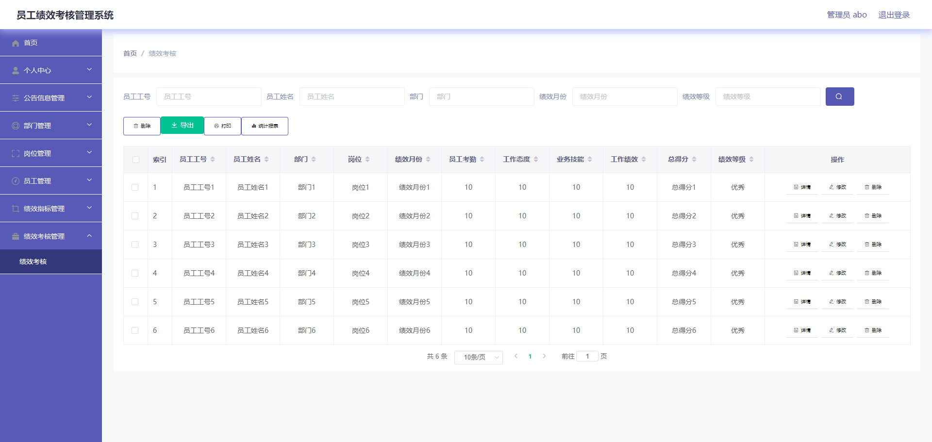
Task: Click the 绩效月份 search input field
Action: [625, 97]
